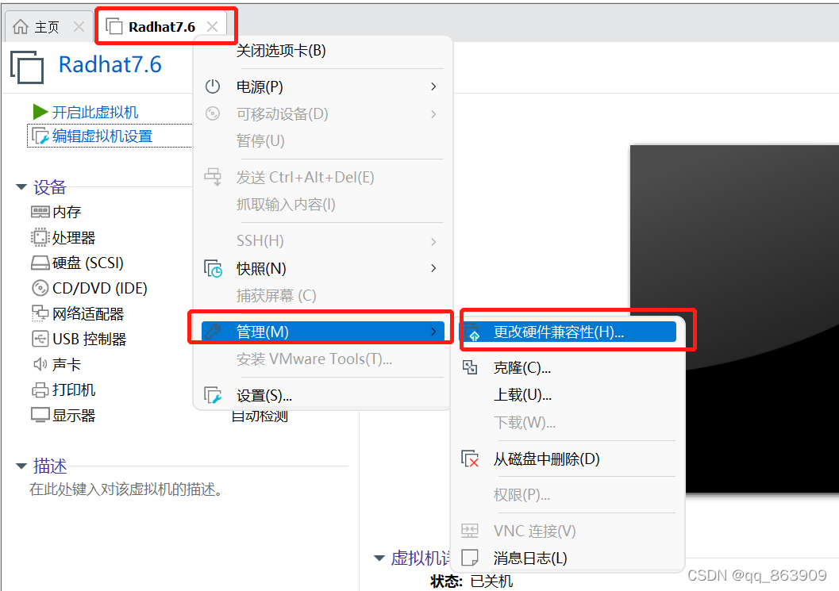Close the 主页 tab
Screen dimensions: 839x591
79,27
